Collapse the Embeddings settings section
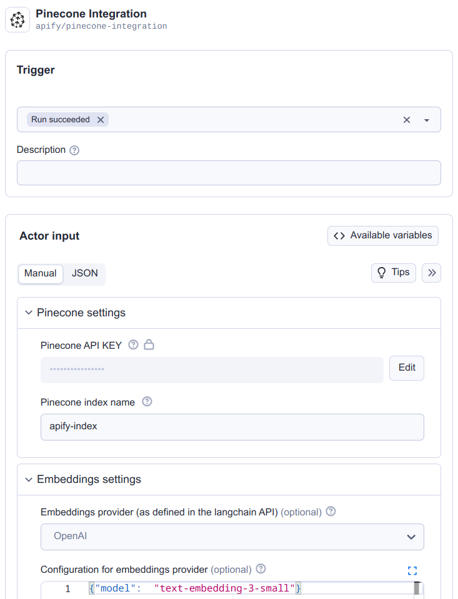The width and height of the screenshot is (458, 599). coord(29,479)
